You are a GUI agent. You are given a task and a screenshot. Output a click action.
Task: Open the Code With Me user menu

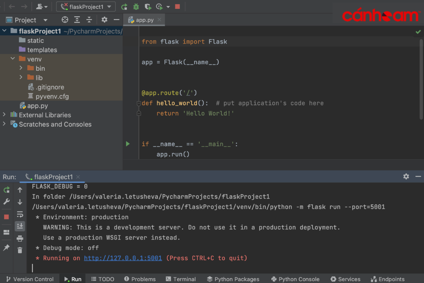[x=42, y=6]
